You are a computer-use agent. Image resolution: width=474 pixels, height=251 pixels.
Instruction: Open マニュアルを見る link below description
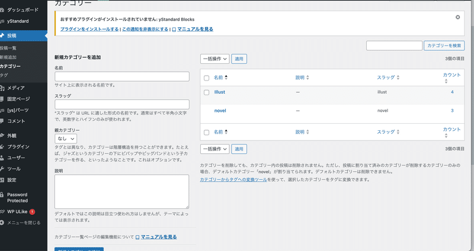point(159,237)
